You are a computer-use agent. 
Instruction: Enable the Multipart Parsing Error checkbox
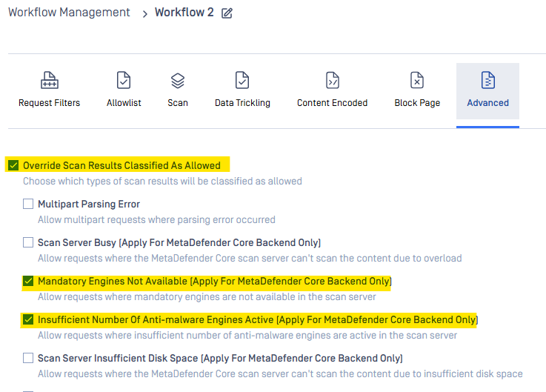[28, 204]
